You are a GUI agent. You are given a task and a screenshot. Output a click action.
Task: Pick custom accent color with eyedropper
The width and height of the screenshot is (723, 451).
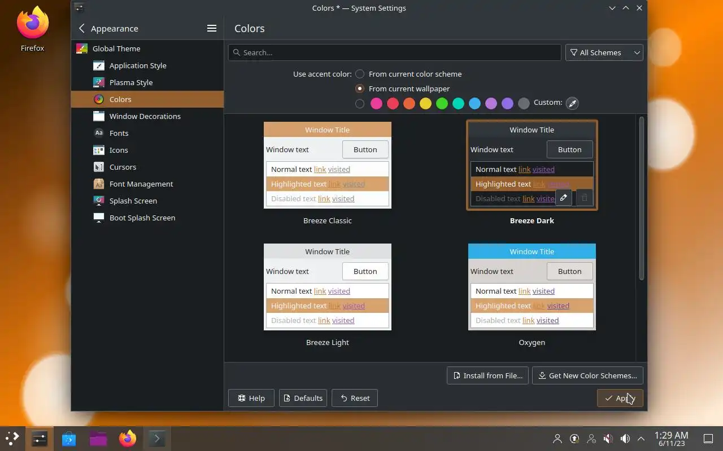[572, 103]
